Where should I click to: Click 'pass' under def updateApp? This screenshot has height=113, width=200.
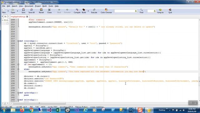pyautogui.click(x=26, y=95)
